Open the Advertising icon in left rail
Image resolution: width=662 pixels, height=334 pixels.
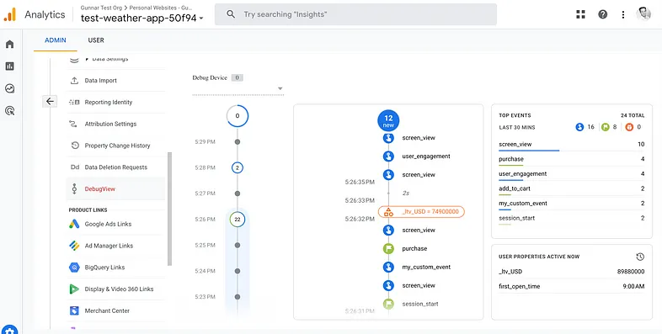(10, 111)
